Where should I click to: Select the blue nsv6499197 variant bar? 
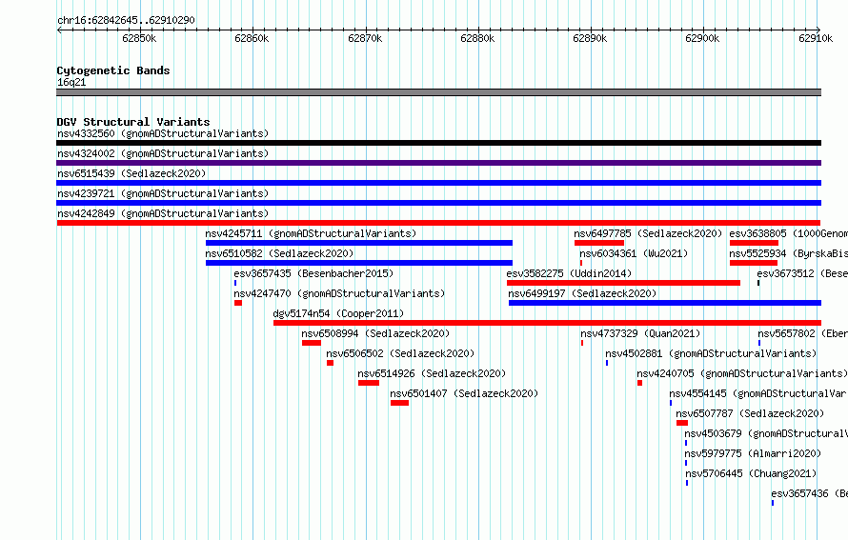(665, 303)
